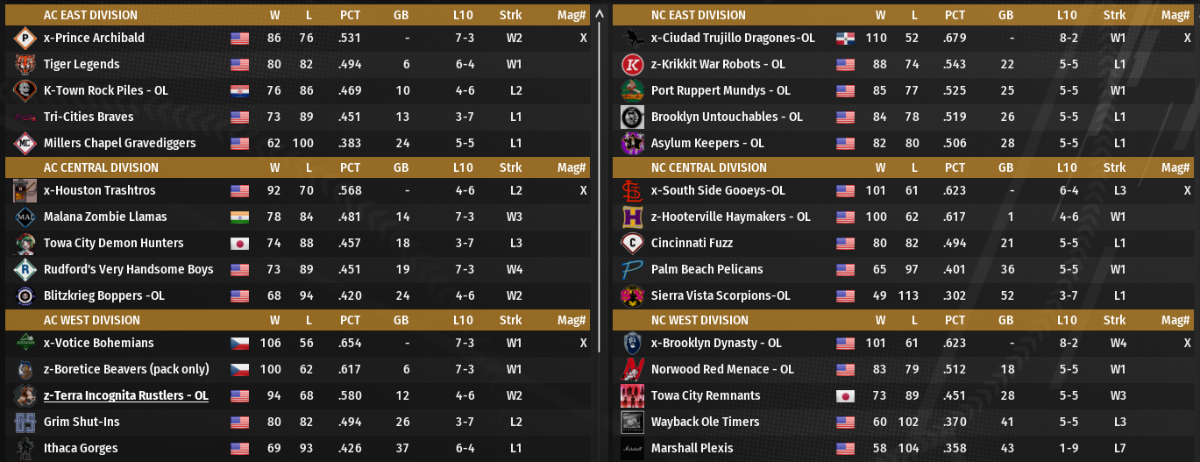
Task: Click the Prince Archibald team logo
Action: [x=24, y=39]
